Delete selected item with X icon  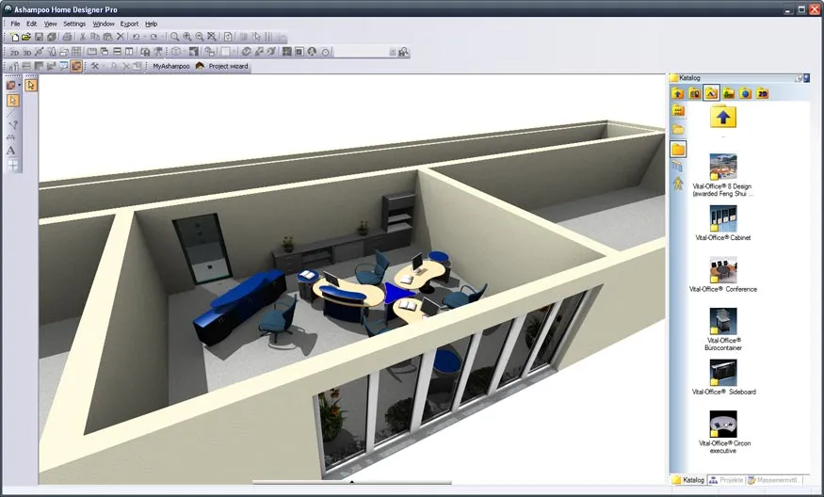(121, 37)
